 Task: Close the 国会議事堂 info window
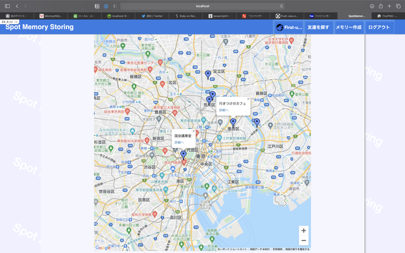point(193,131)
